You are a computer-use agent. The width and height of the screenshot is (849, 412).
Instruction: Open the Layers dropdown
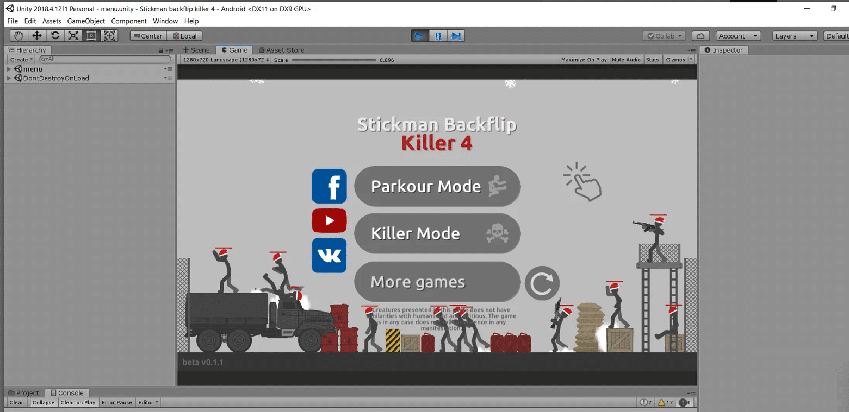coord(794,35)
